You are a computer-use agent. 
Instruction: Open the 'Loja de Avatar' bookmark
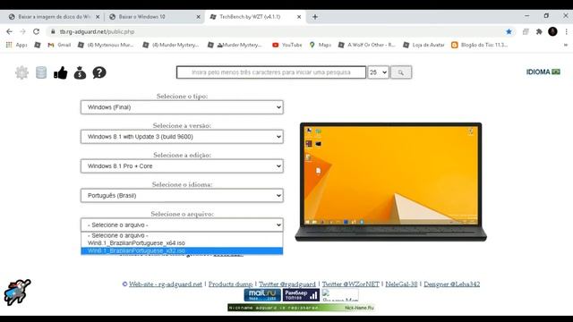tap(423, 45)
